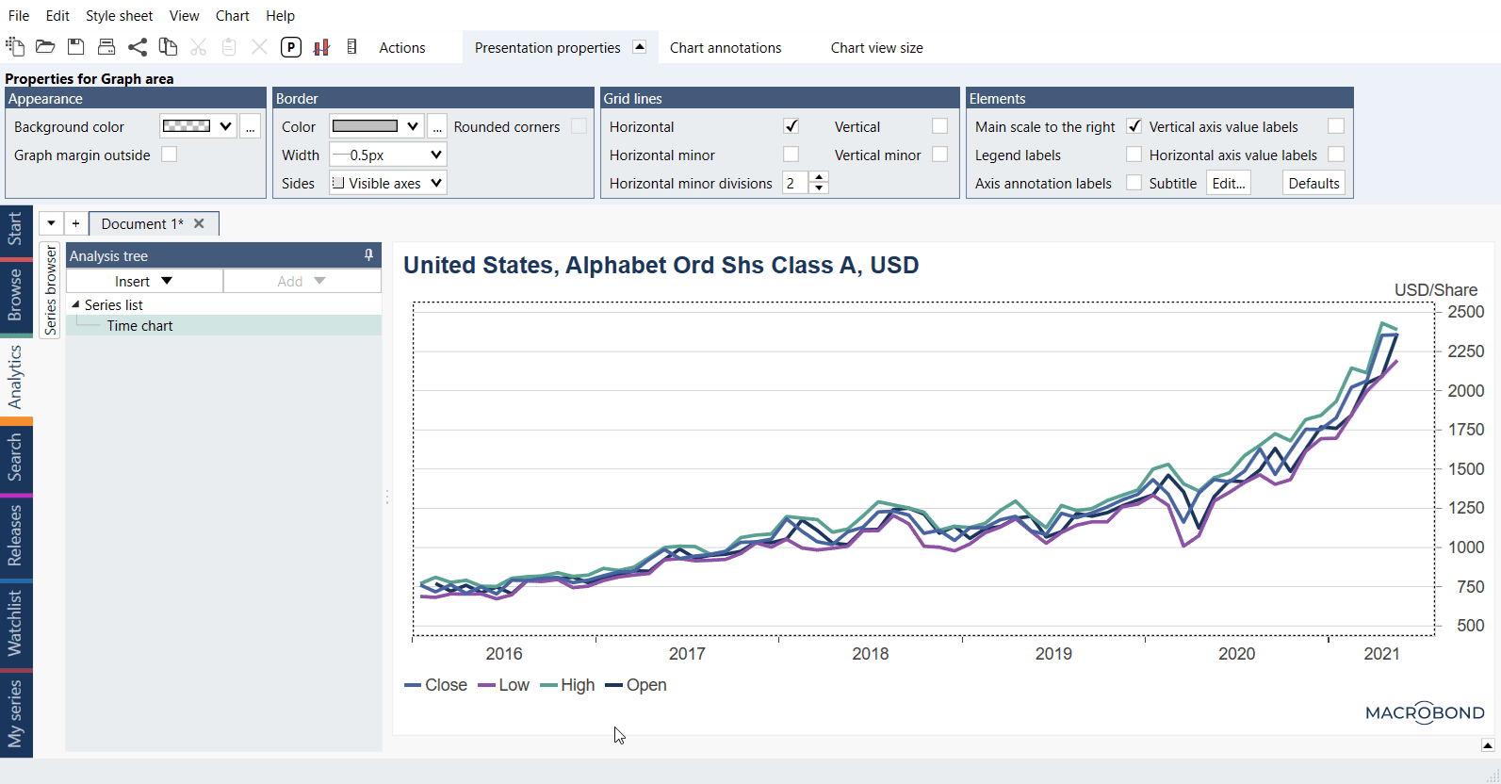Click the Share icon in toolbar

pyautogui.click(x=138, y=47)
